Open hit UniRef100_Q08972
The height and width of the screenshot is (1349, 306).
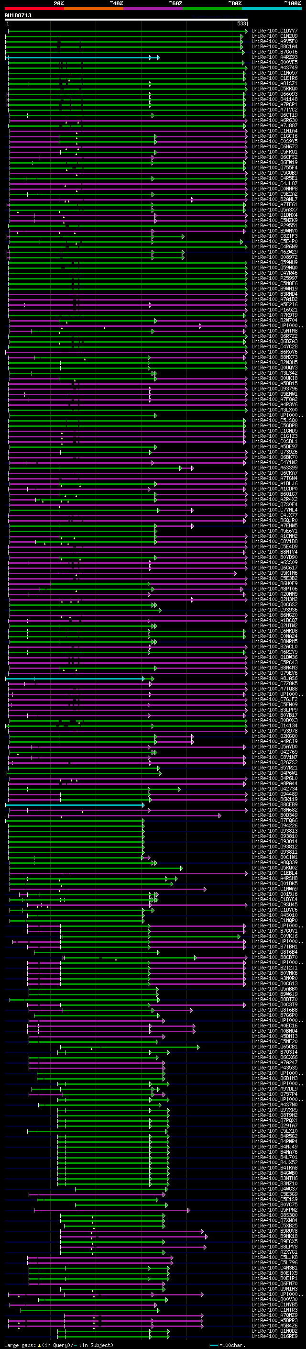pos(274,257)
